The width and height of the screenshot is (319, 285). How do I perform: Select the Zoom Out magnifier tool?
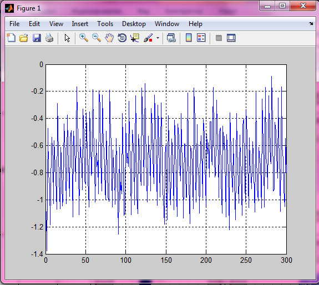point(97,38)
